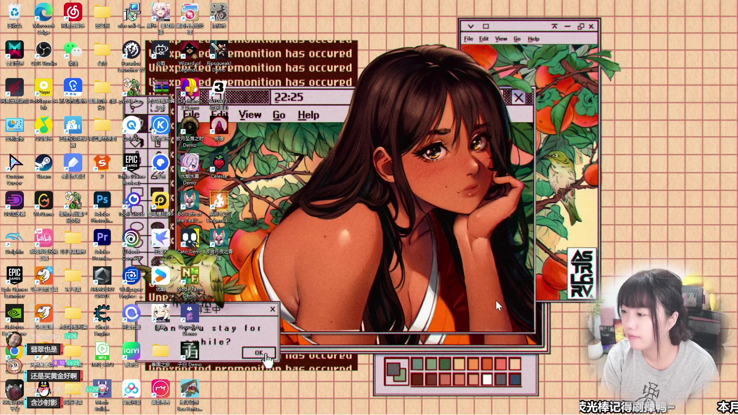Click the Adobe Premiere Pro icon
Screen dimensions: 738x415
coord(102,238)
